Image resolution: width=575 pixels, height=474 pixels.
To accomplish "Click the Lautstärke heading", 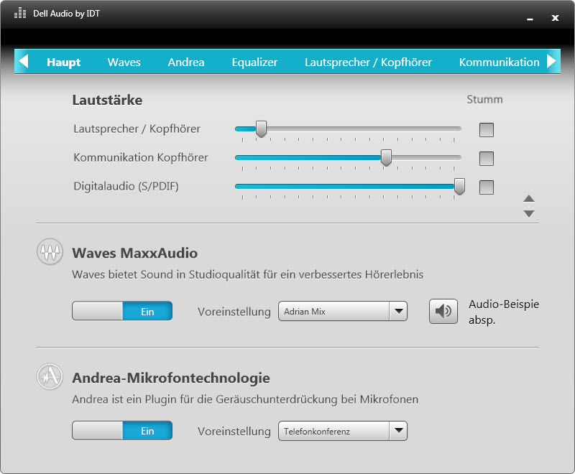I will pos(107,100).
